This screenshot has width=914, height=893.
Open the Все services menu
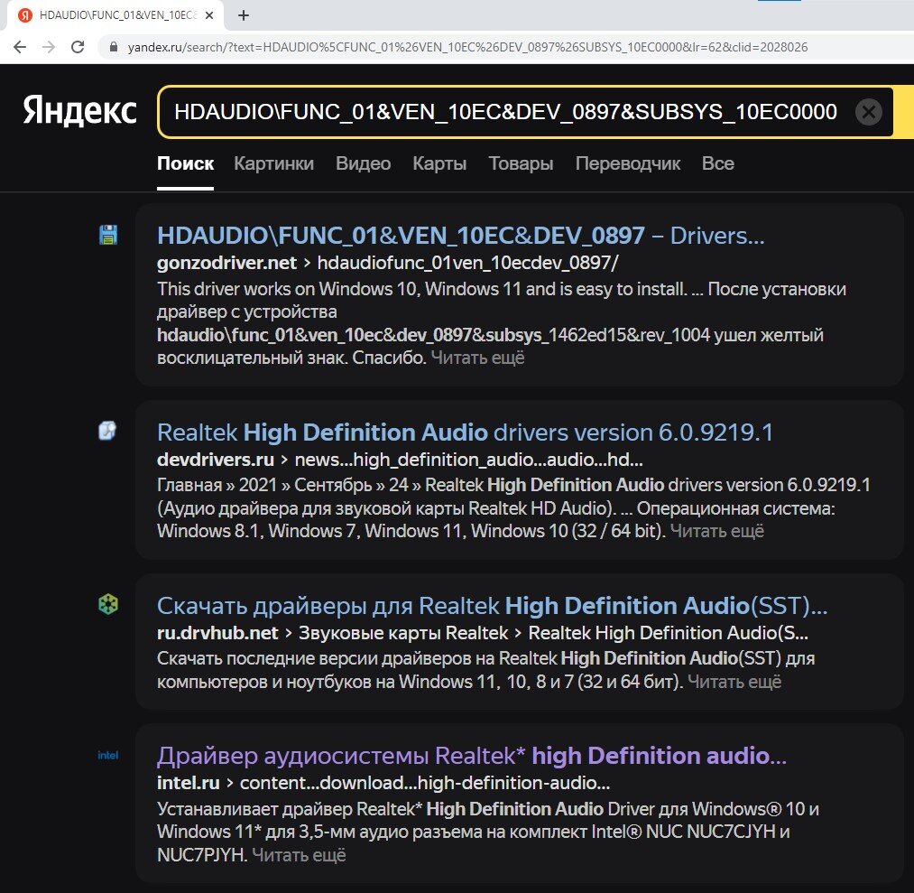718,163
